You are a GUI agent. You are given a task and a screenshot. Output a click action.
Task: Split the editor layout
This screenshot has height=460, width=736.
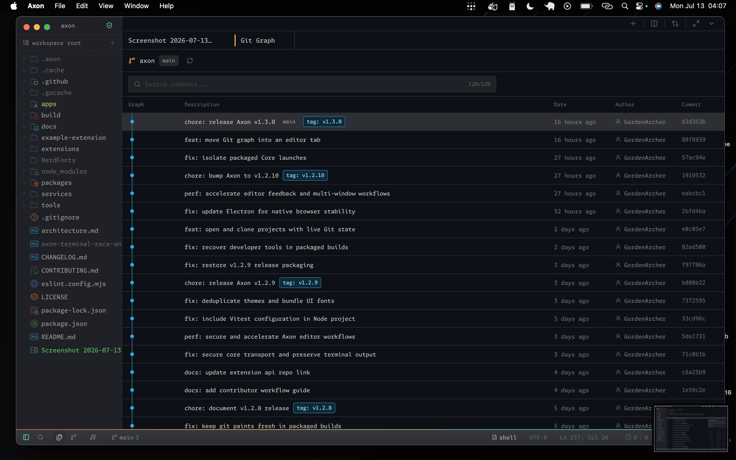click(654, 24)
